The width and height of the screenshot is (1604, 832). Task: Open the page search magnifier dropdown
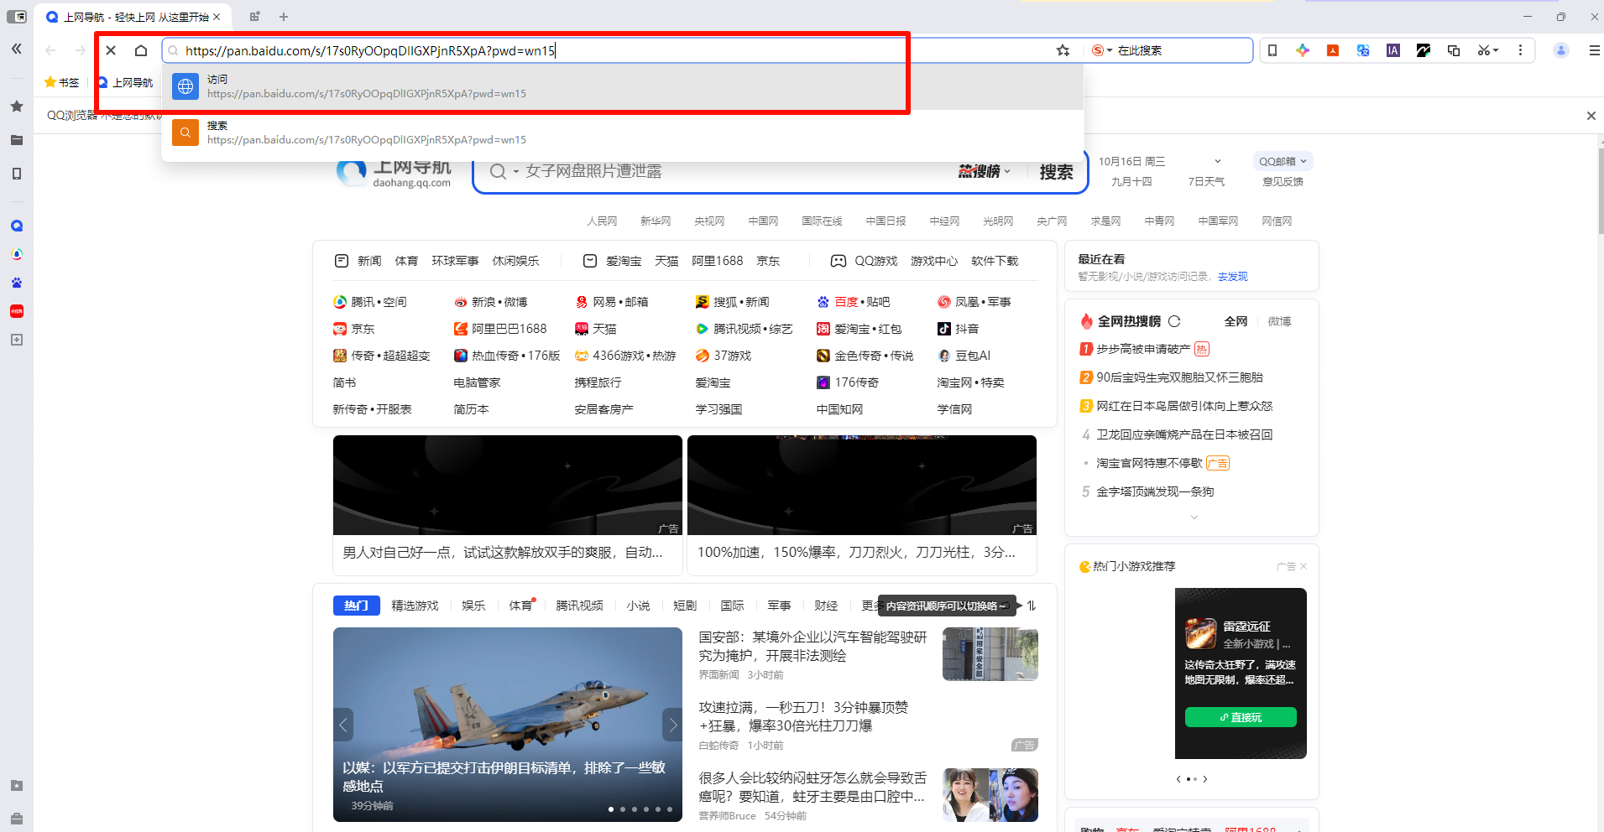504,171
